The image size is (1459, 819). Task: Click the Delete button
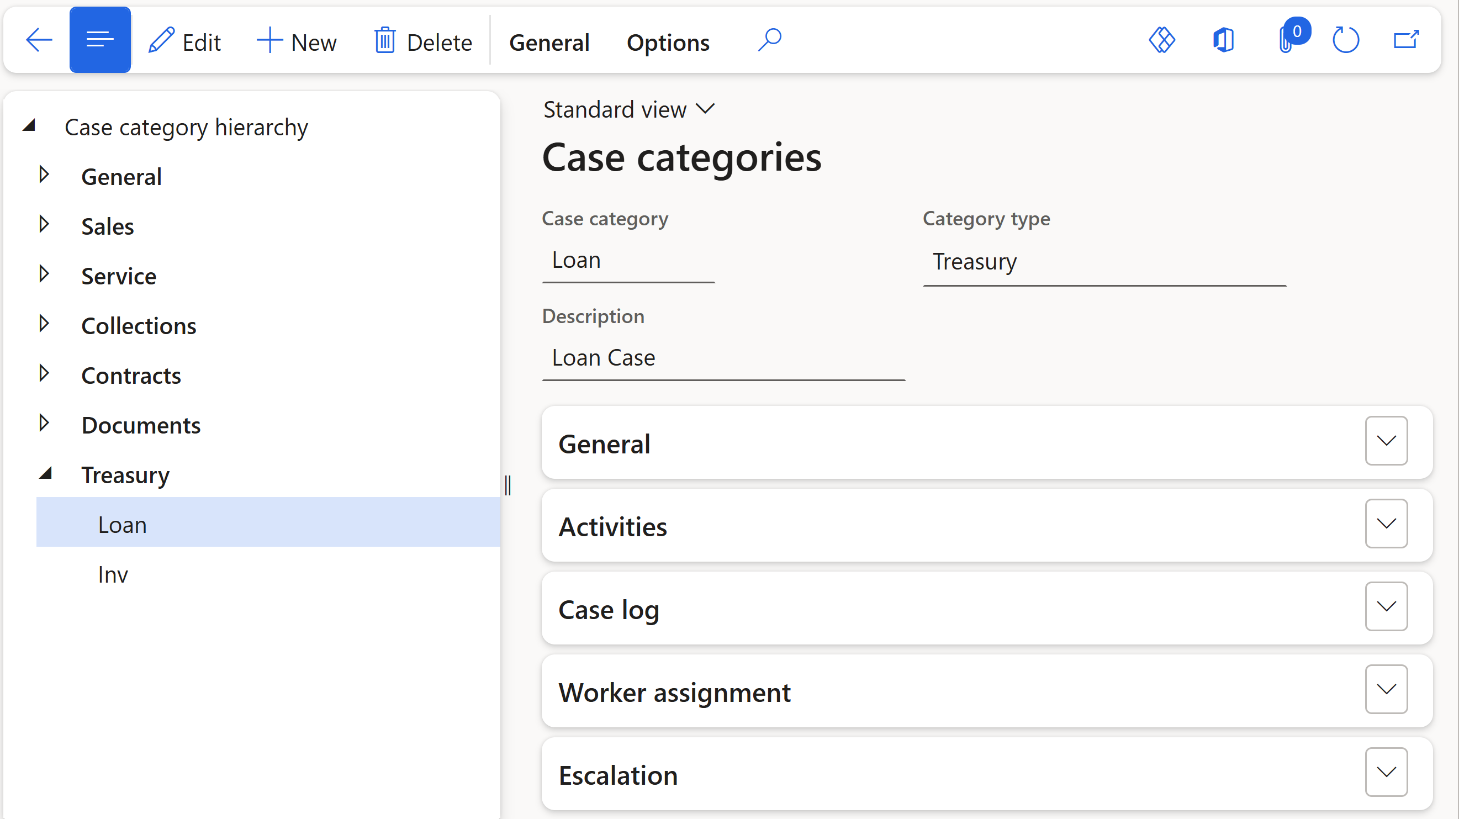423,42
